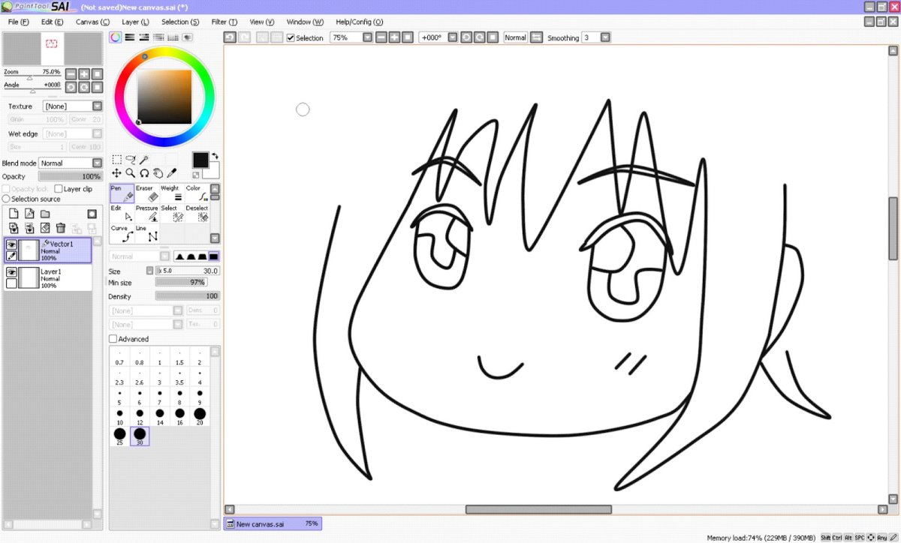The image size is (901, 543).
Task: Activate the Magic Wand selection tool
Action: click(144, 160)
